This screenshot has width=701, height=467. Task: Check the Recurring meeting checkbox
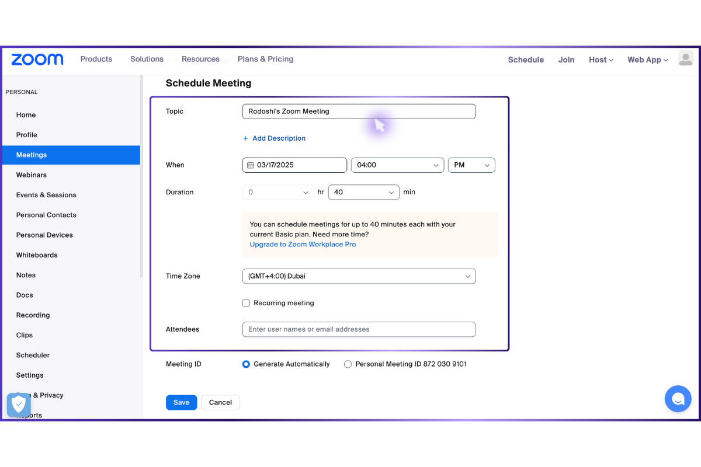tap(246, 303)
